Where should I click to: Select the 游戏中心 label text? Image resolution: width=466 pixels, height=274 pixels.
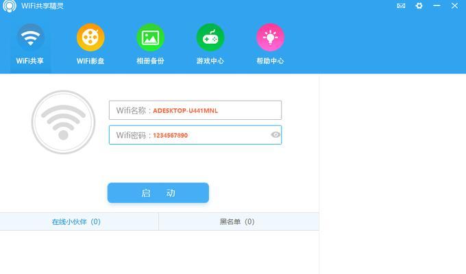210,61
